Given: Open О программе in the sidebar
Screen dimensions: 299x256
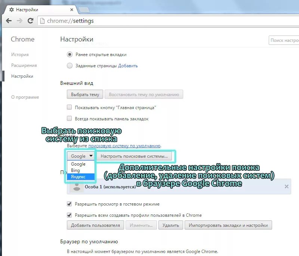Looking at the screenshot, I should pyautogui.click(x=25, y=97).
